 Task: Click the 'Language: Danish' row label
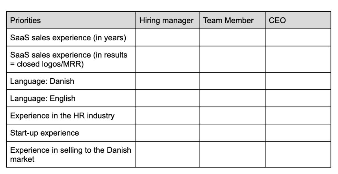point(42,81)
